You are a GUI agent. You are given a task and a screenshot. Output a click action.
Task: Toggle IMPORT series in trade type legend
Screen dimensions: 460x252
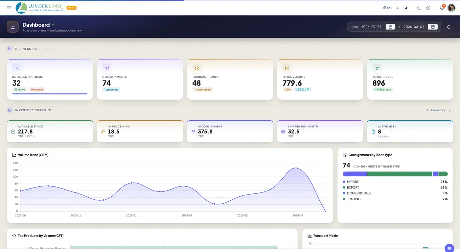pos(351,182)
